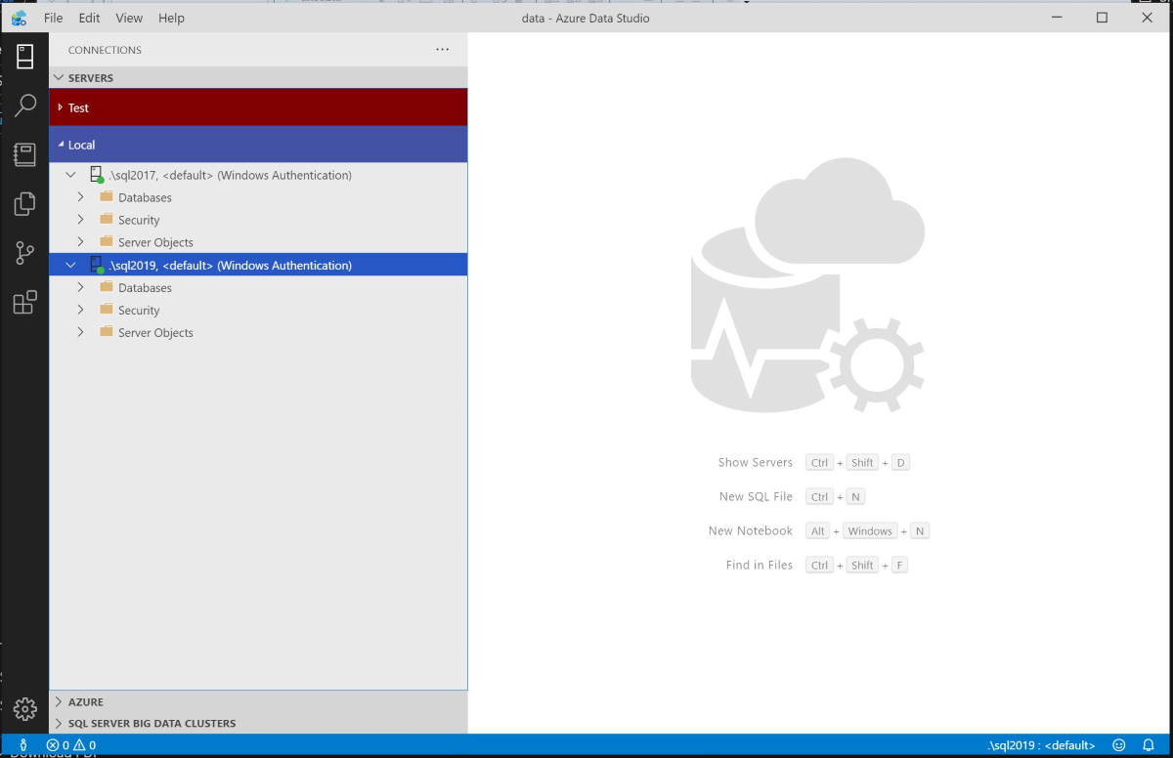Click the errors and warnings status indicator
This screenshot has height=758, width=1173.
point(71,745)
